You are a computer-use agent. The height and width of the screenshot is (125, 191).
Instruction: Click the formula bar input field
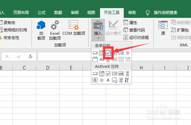tap(65, 56)
